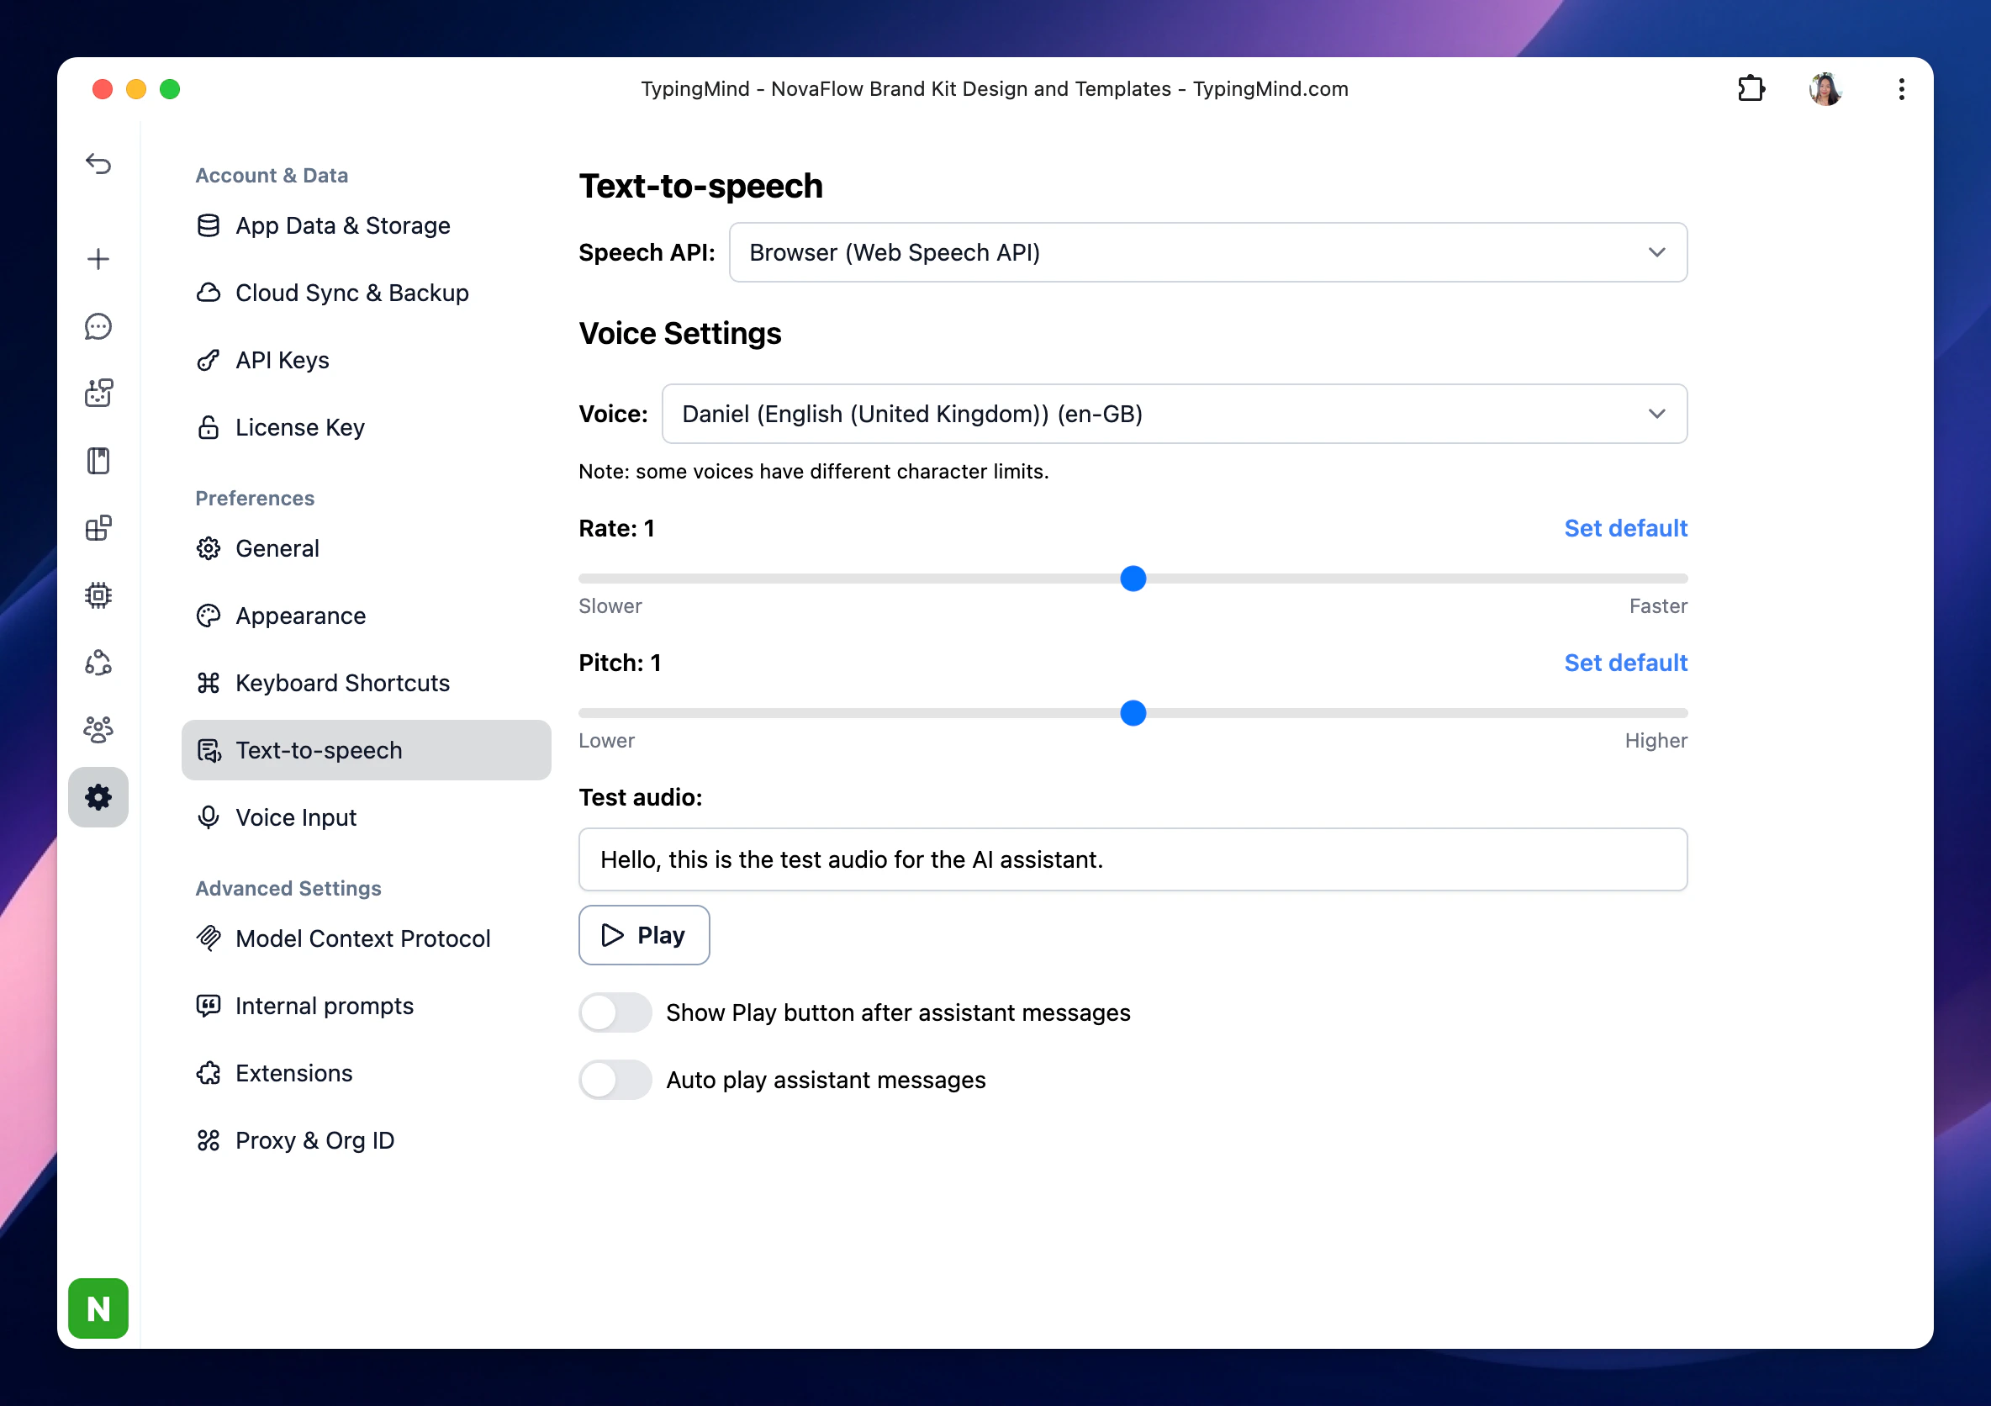Open the three-dot browser menu
This screenshot has height=1406, width=1991.
coord(1901,88)
